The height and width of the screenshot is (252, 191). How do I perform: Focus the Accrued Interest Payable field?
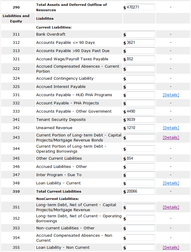(140, 87)
